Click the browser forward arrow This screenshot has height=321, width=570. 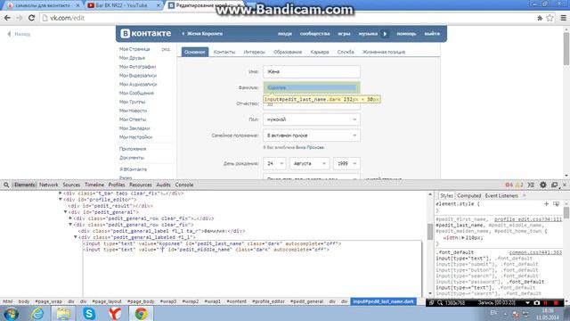point(20,18)
